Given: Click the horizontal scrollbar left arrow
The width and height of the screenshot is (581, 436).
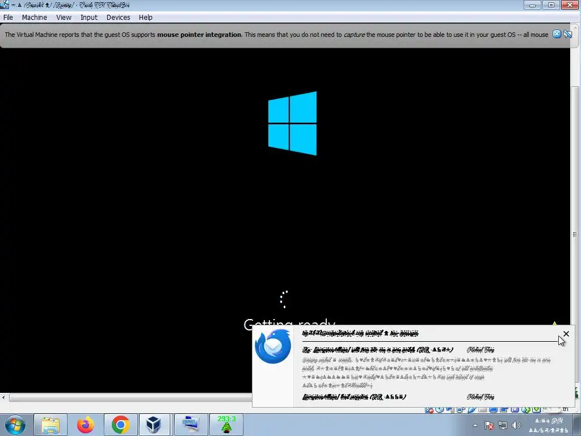Looking at the screenshot, I should (3, 398).
